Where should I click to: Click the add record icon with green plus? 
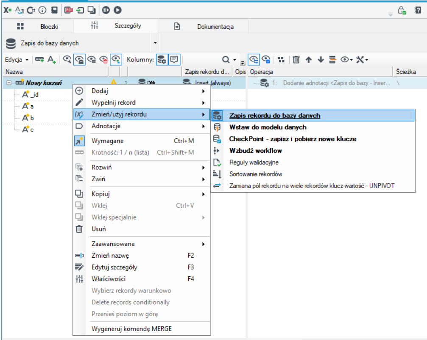click(x=39, y=59)
